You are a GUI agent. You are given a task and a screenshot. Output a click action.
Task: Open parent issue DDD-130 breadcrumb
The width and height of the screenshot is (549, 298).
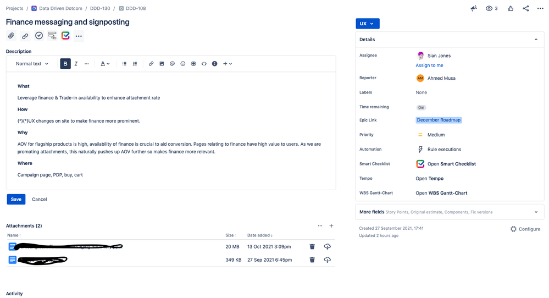tap(100, 8)
